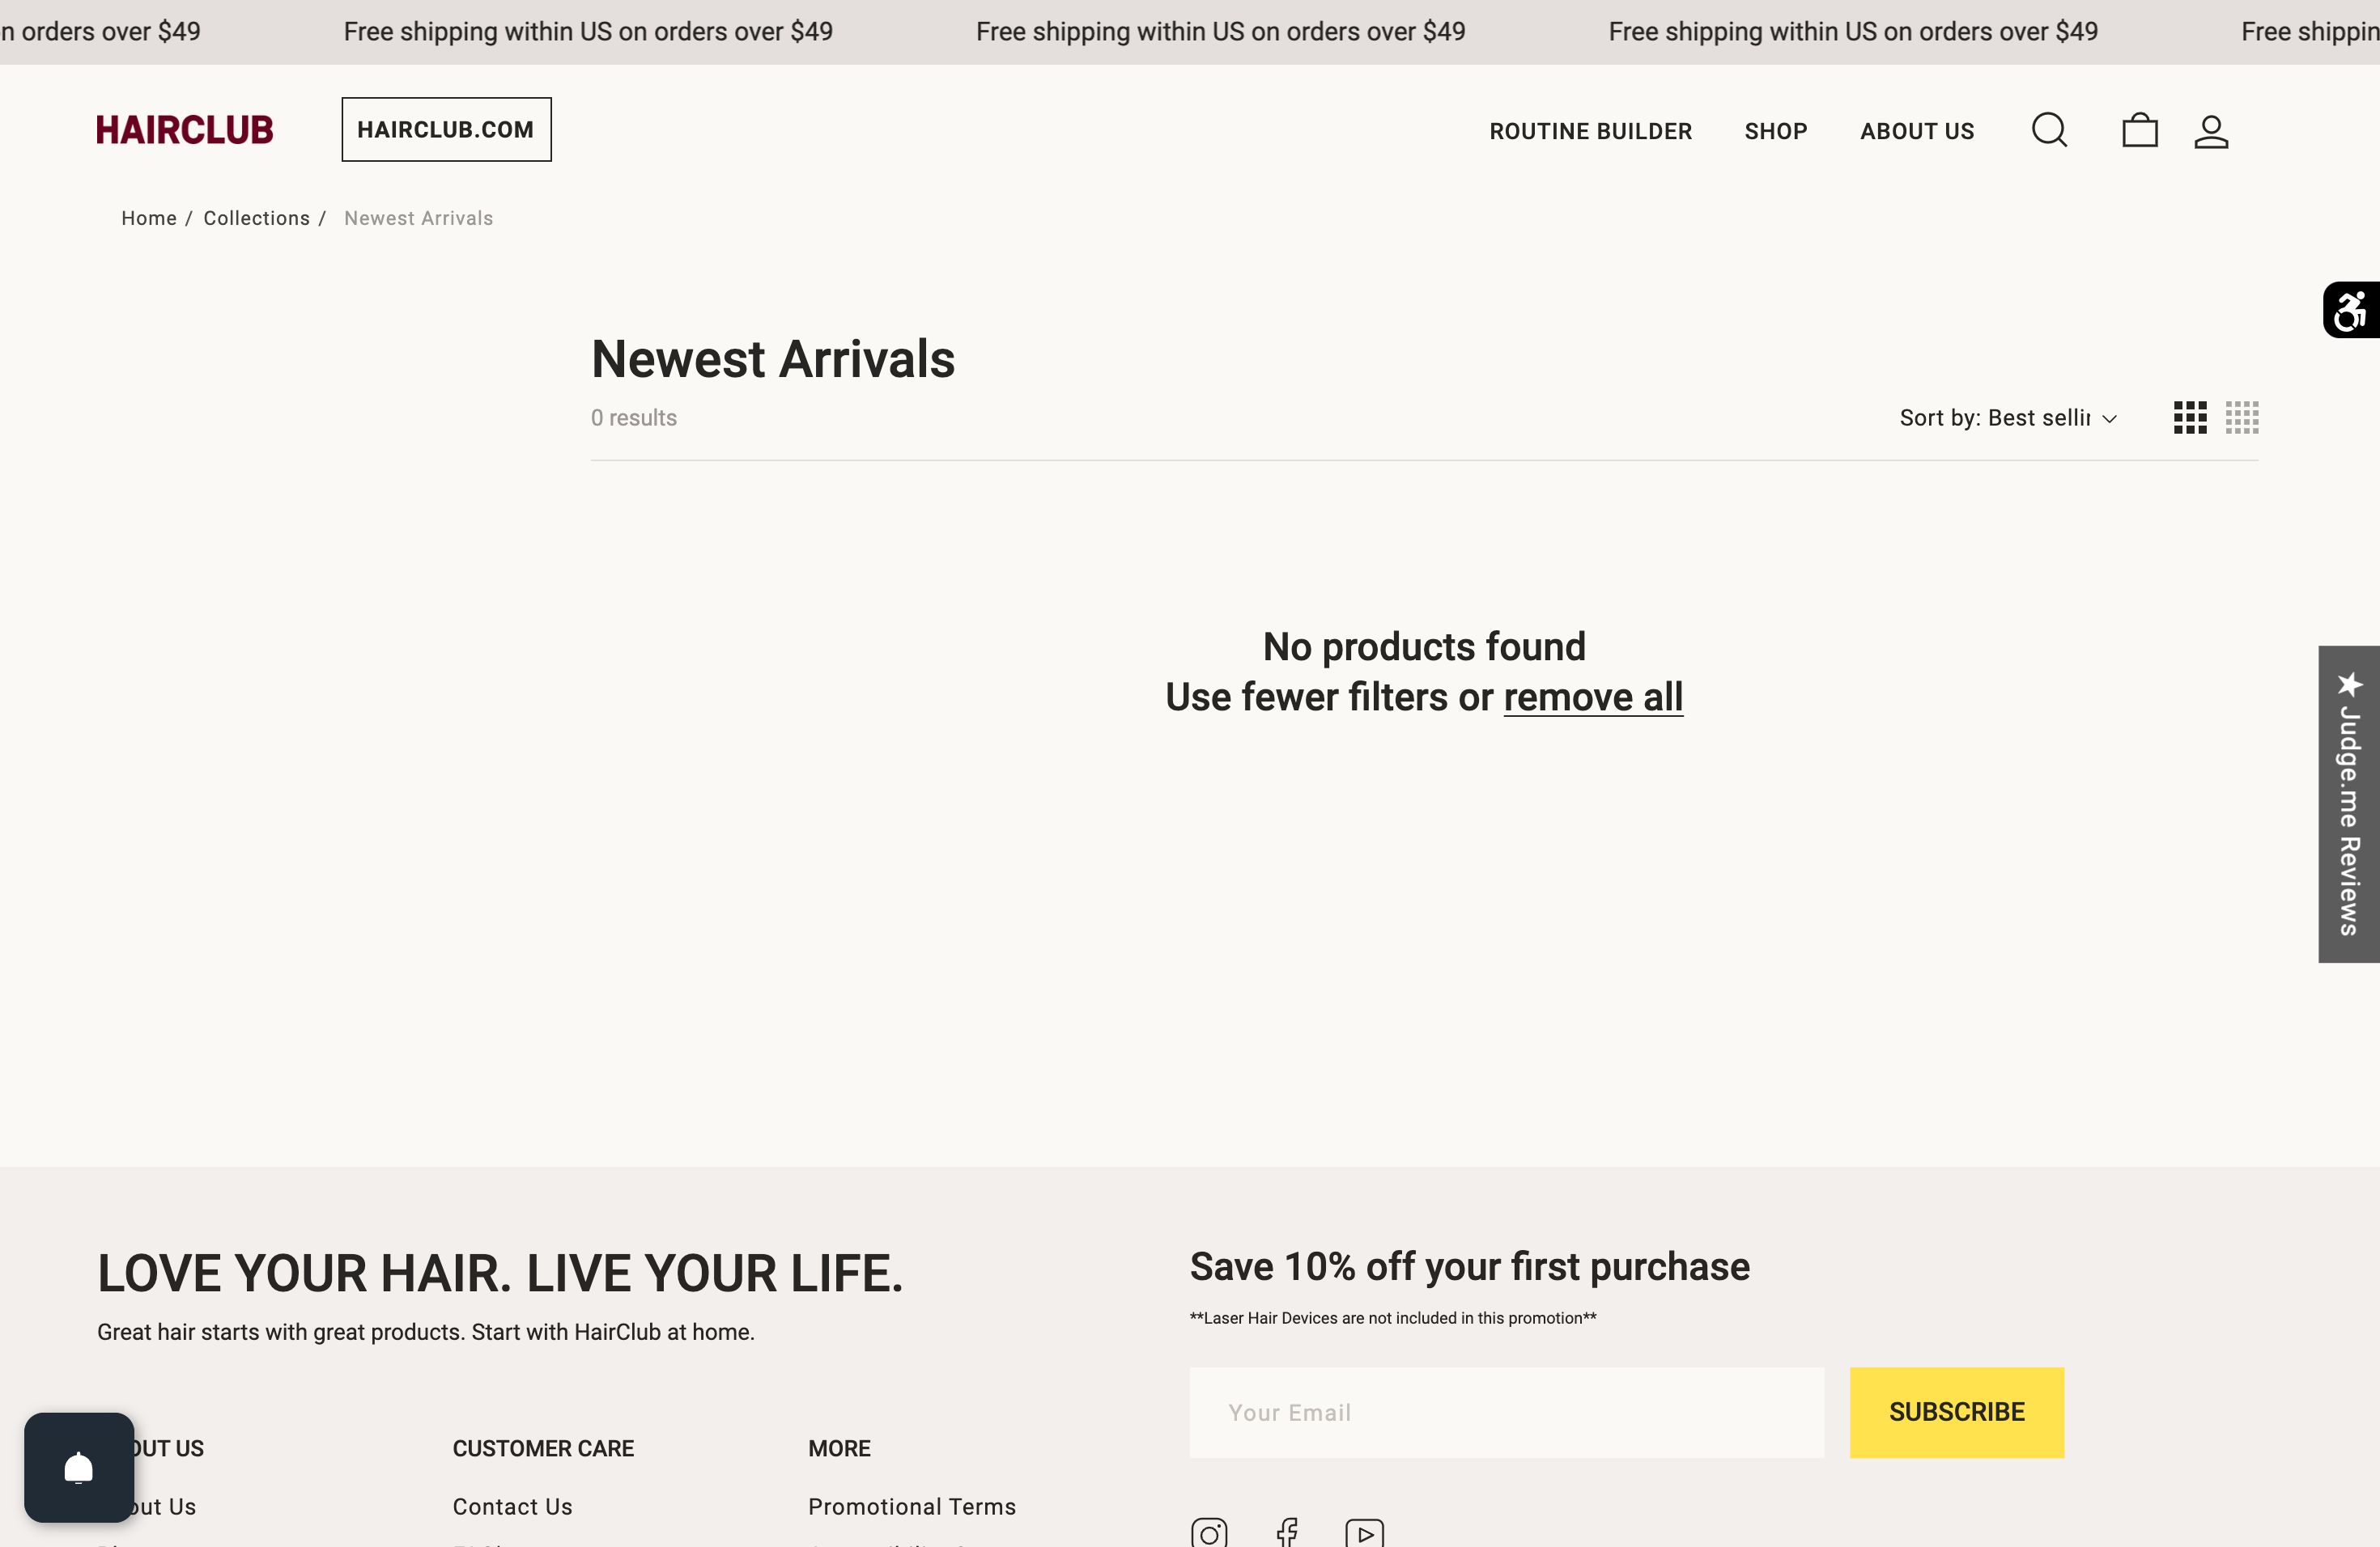The height and width of the screenshot is (1547, 2380).
Task: Open the Judge.me Reviews side tab
Action: tap(2349, 803)
